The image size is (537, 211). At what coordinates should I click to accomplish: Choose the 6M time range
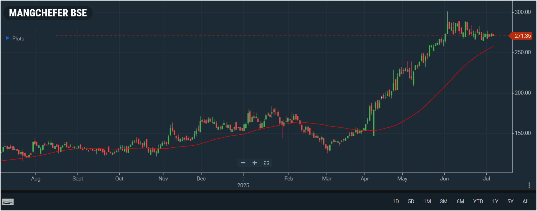tap(460, 201)
